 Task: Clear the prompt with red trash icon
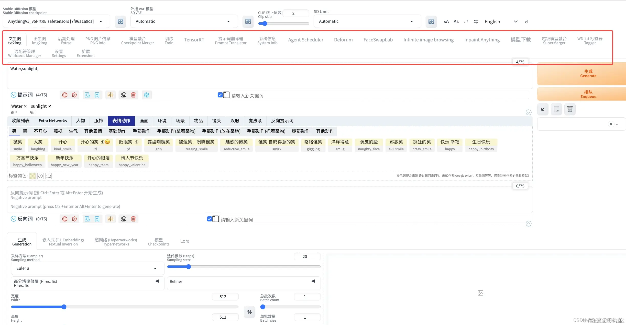(x=133, y=95)
